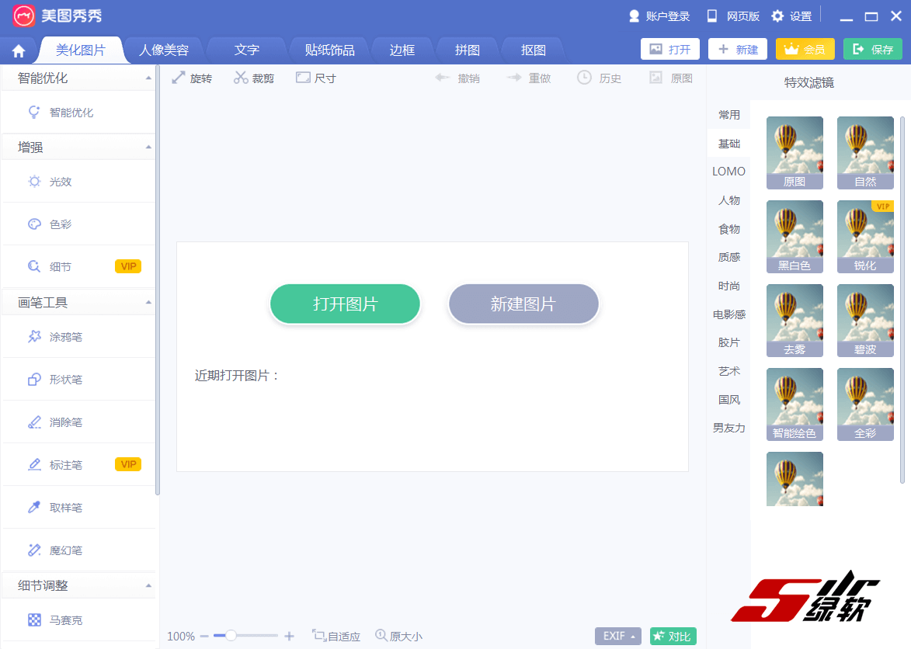
Task: Open the Settings (设置) gear icon
Action: coord(777,16)
